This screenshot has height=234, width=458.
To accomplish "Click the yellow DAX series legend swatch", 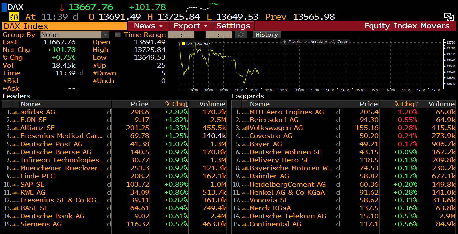I will (x=183, y=44).
